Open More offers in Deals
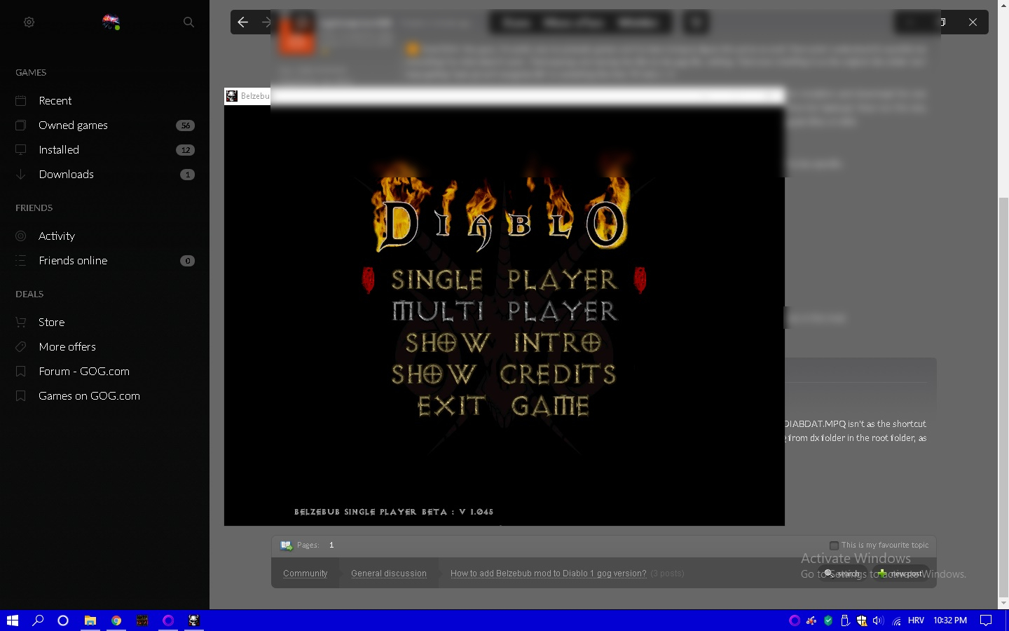Screen dimensions: 1009x631 pos(67,347)
